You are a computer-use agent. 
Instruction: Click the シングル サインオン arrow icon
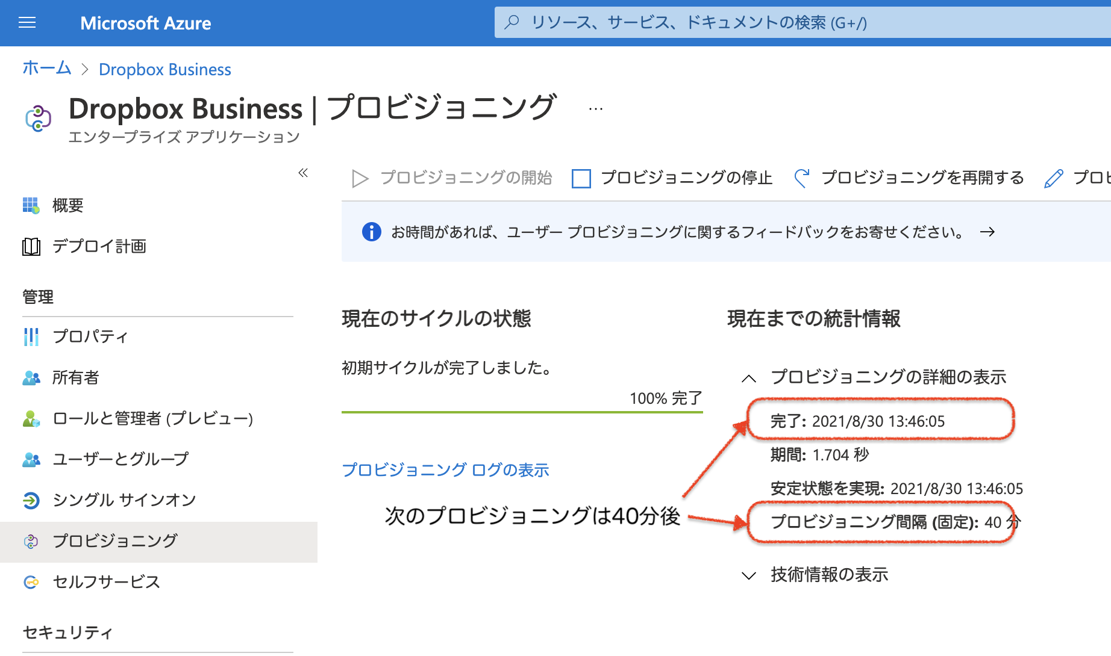[x=31, y=500]
